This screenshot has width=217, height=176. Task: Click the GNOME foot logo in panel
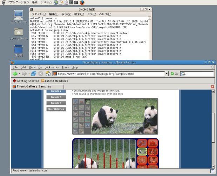[x=4, y=2]
